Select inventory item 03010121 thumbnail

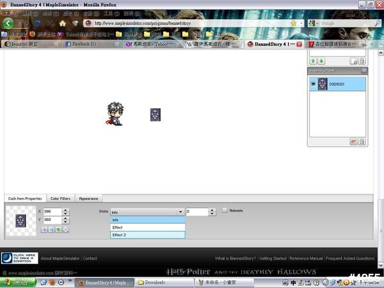[x=323, y=84]
